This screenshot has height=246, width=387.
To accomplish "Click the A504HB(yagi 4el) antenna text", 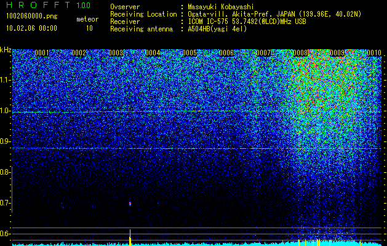I will [x=217, y=29].
